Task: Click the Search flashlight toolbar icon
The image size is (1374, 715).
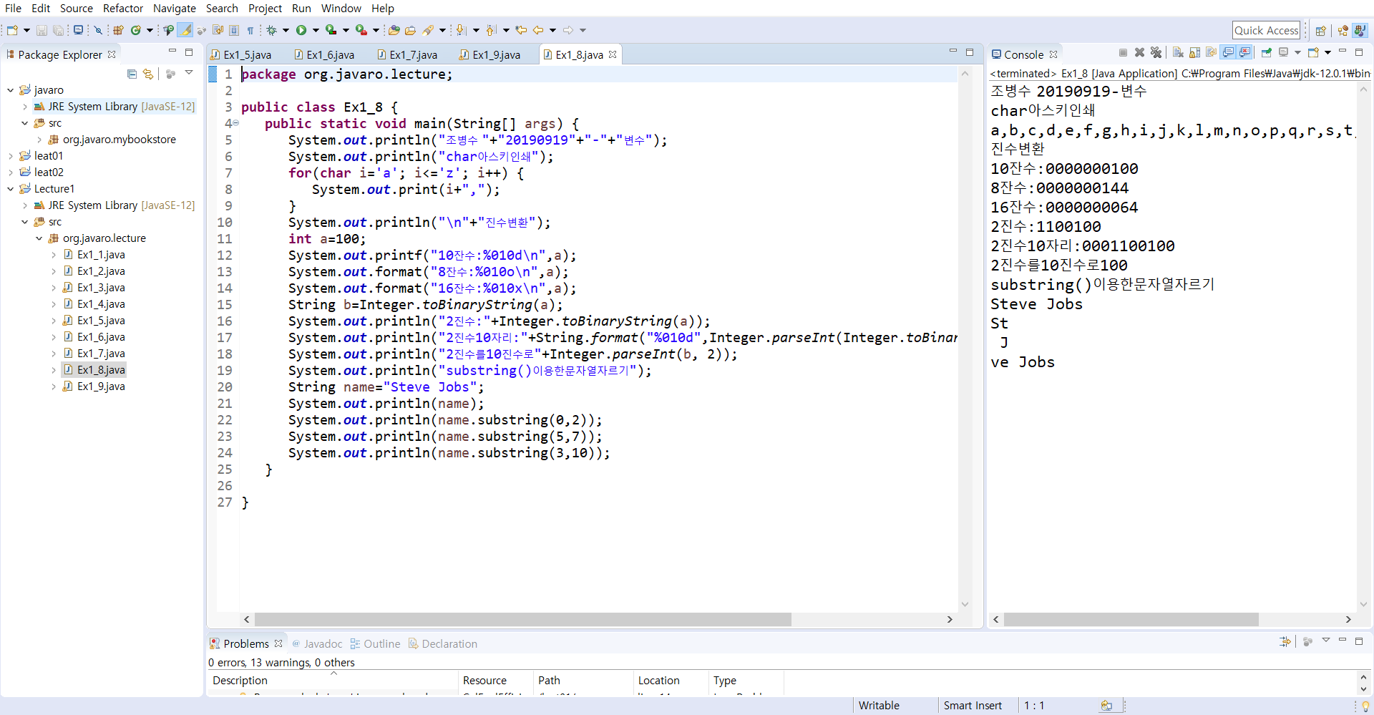Action: pos(428,30)
